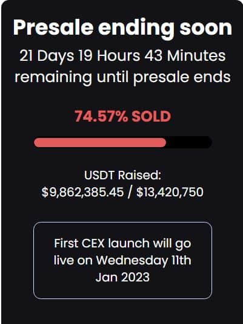Click the "19 Hours" countdown segment

click(x=109, y=56)
